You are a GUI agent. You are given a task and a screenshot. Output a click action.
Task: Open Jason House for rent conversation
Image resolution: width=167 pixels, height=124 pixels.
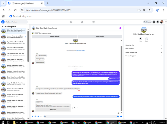pos(14,60)
